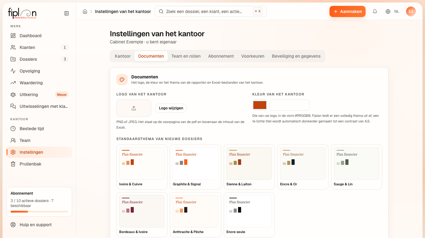Open Dossiers folder icon
The image size is (425, 238).
[x=13, y=59]
